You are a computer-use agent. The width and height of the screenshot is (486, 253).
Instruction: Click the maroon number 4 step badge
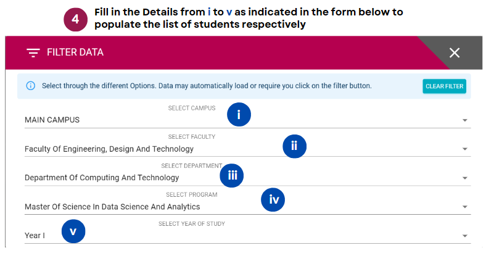(75, 20)
